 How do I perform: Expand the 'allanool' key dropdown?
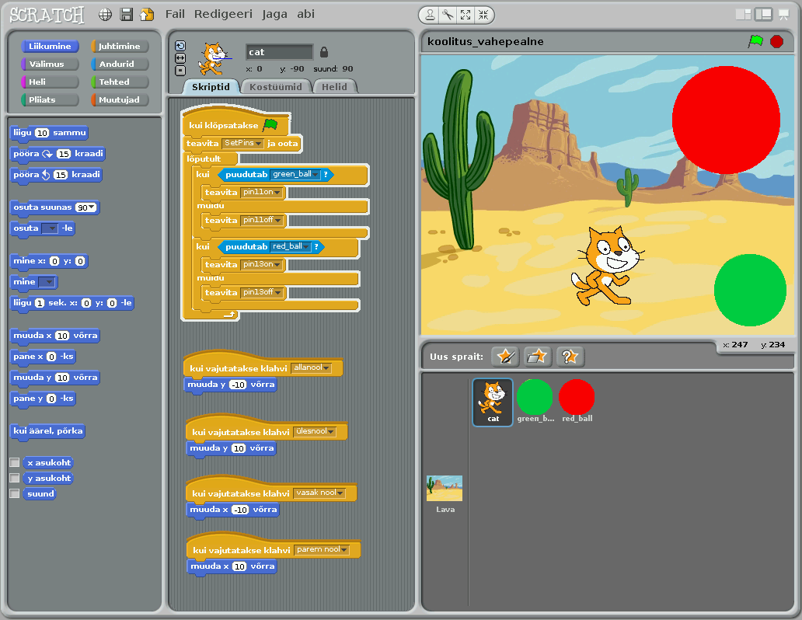point(326,368)
